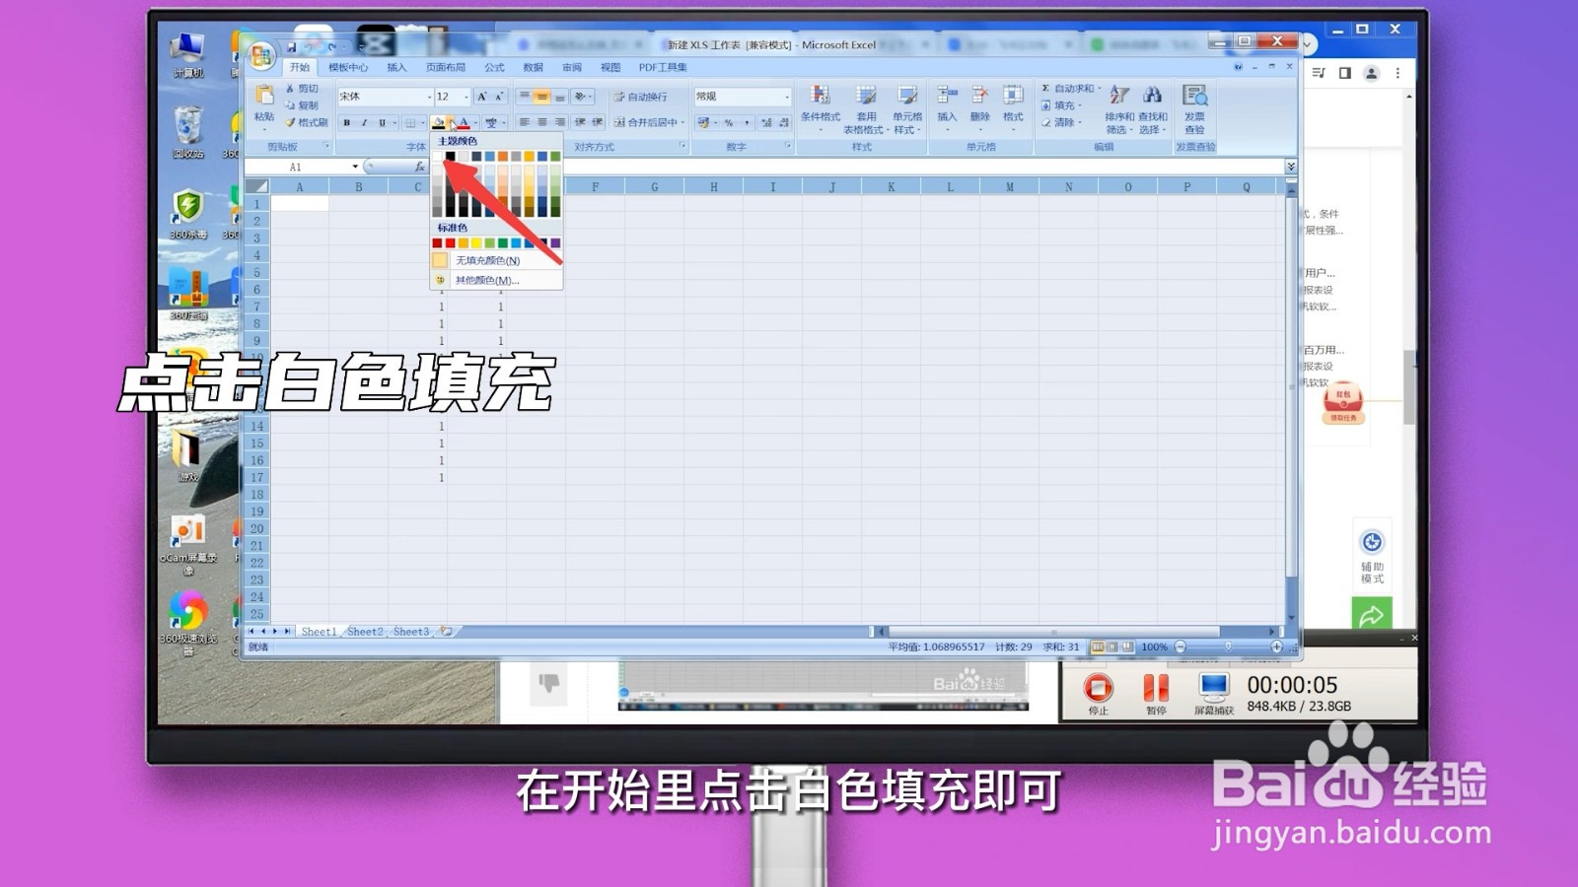Click Format as Table (套用表格格式) icon
Screen dimensions: 1578x887
(x=866, y=96)
